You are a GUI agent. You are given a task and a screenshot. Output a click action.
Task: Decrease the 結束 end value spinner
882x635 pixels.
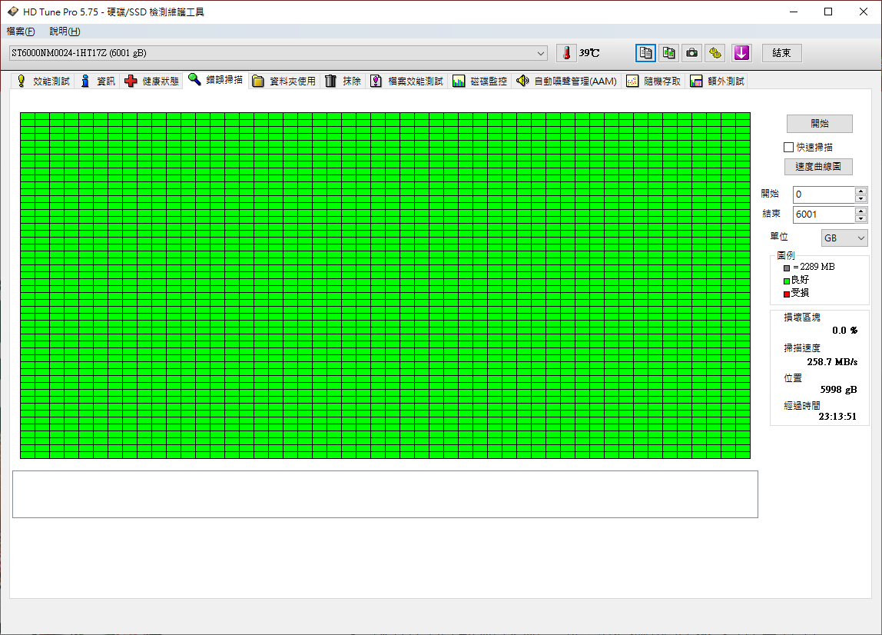pyautogui.click(x=860, y=219)
